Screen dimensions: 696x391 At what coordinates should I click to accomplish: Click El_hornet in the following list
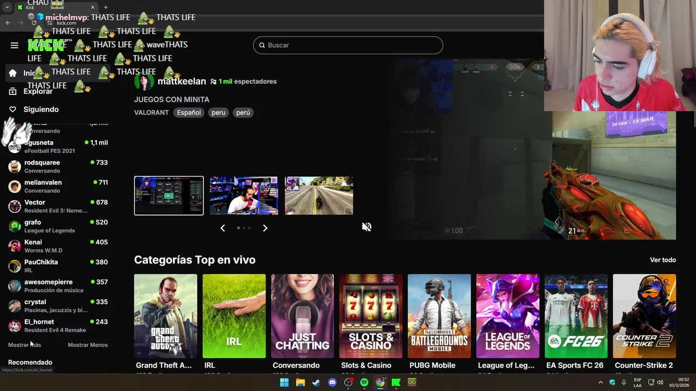tap(58, 326)
